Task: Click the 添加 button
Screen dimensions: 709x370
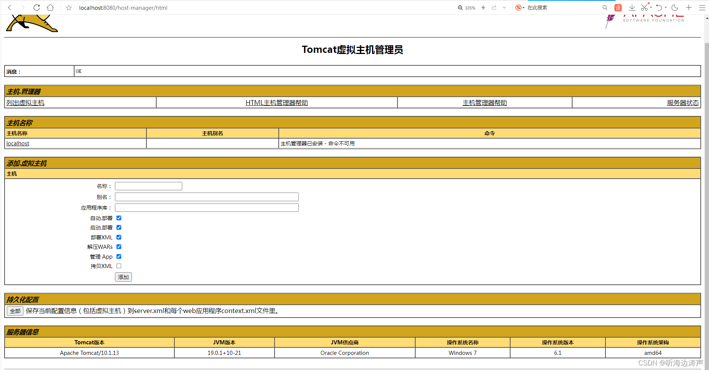Action: tap(123, 277)
